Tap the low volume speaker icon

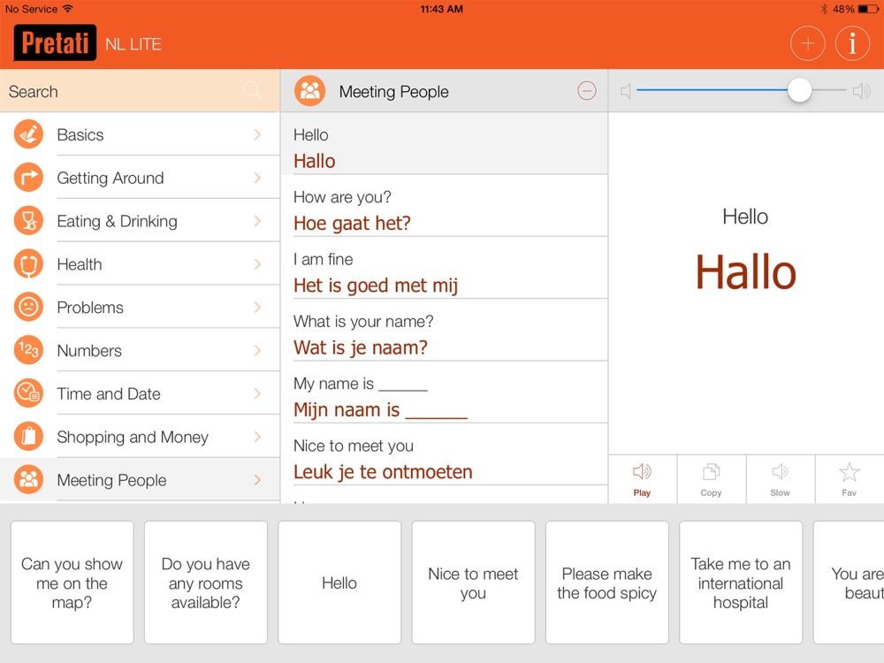[625, 91]
